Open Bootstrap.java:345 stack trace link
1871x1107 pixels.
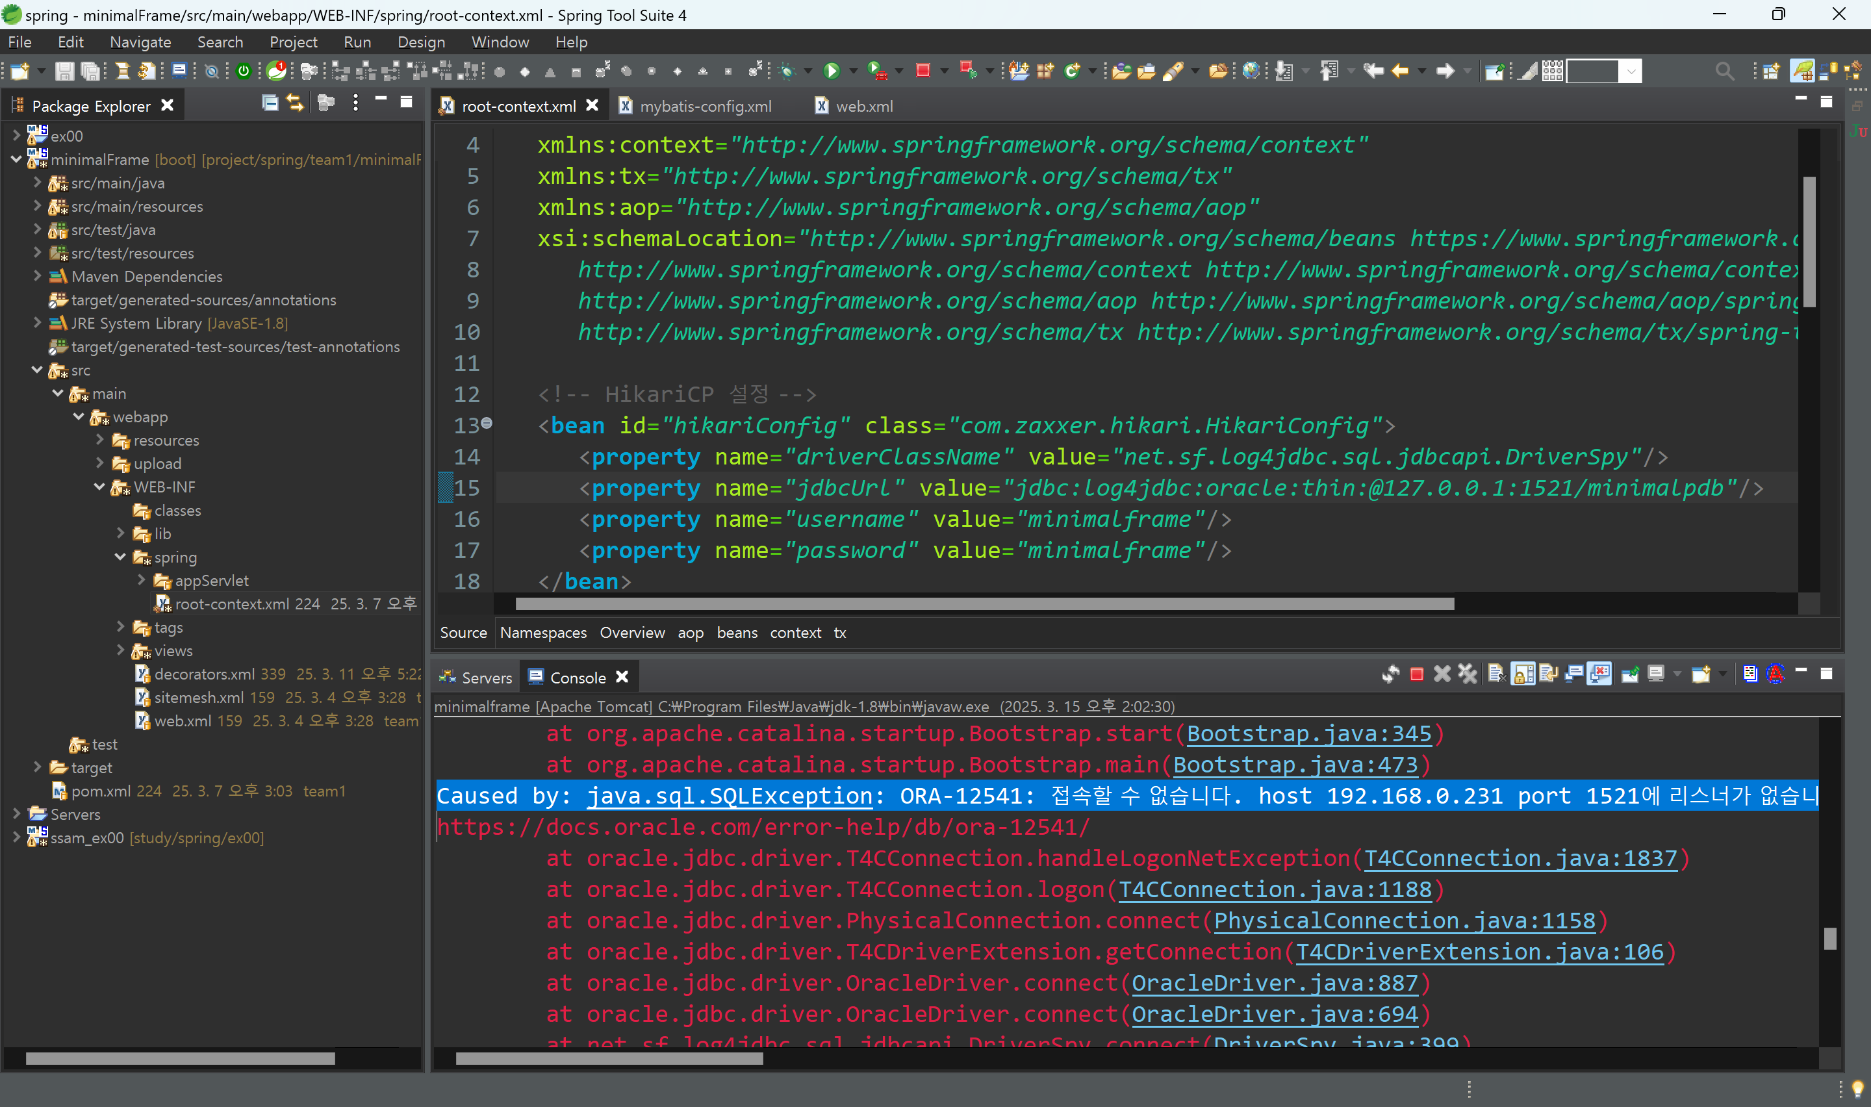[x=1309, y=734]
